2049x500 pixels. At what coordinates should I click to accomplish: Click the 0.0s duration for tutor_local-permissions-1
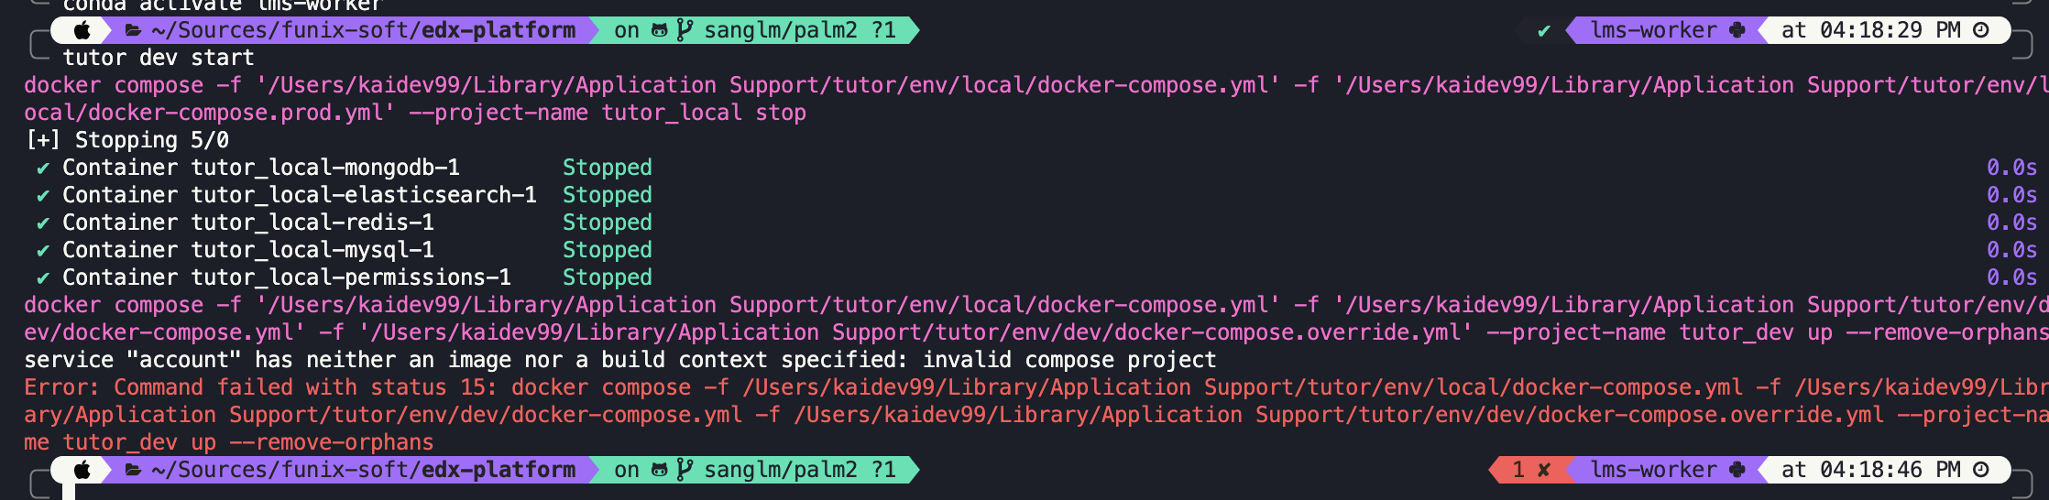pyautogui.click(x=2011, y=277)
